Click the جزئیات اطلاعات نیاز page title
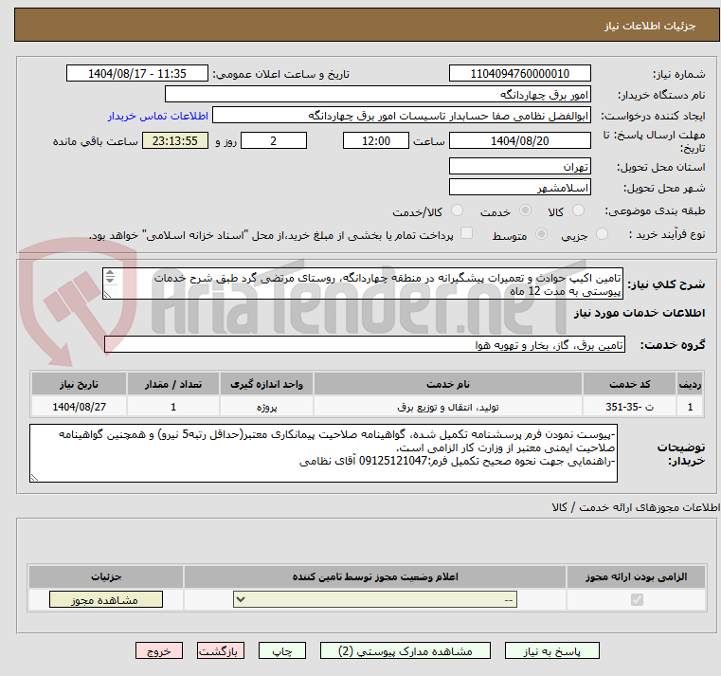Image resolution: width=721 pixels, height=676 pixels. tap(650, 26)
